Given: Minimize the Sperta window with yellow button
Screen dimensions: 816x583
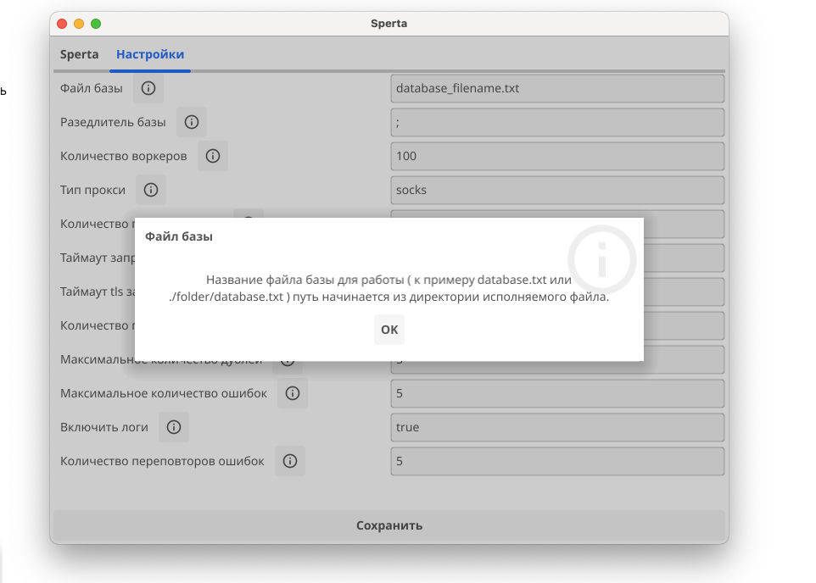Looking at the screenshot, I should [x=79, y=24].
